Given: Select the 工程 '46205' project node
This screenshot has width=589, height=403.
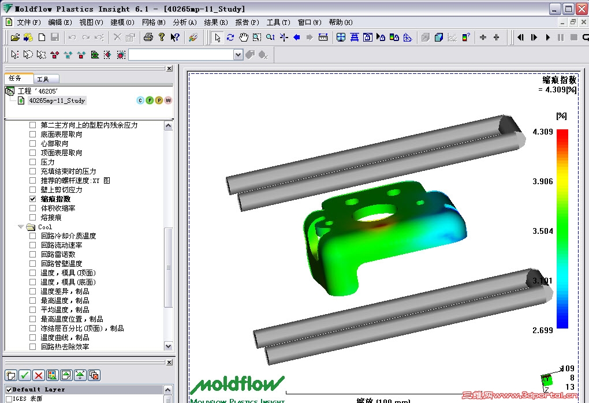Looking at the screenshot, I should (38, 91).
